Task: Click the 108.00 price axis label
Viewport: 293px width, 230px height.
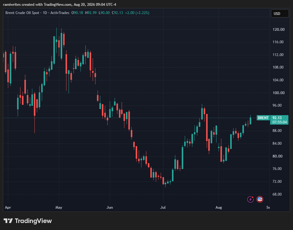Action: (x=278, y=67)
